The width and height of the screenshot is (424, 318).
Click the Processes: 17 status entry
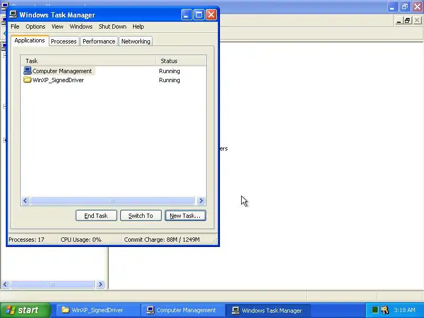26,240
